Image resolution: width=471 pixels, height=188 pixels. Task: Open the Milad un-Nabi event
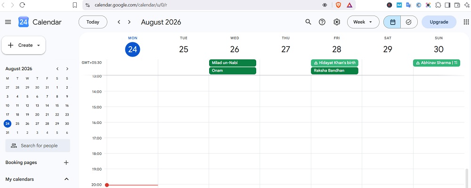pyautogui.click(x=233, y=63)
